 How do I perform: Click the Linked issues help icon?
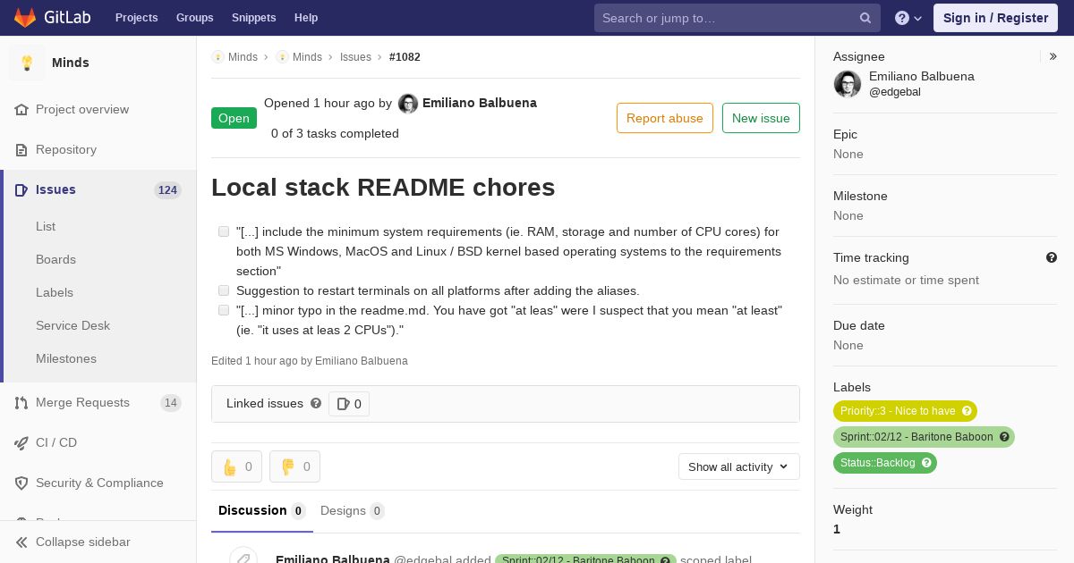[x=316, y=403]
